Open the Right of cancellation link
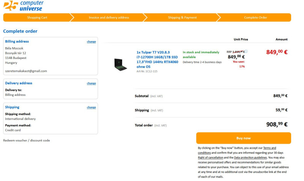The height and width of the screenshot is (181, 304). point(210,157)
